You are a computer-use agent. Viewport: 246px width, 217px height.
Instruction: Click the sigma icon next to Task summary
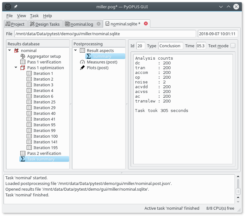click(x=23, y=159)
